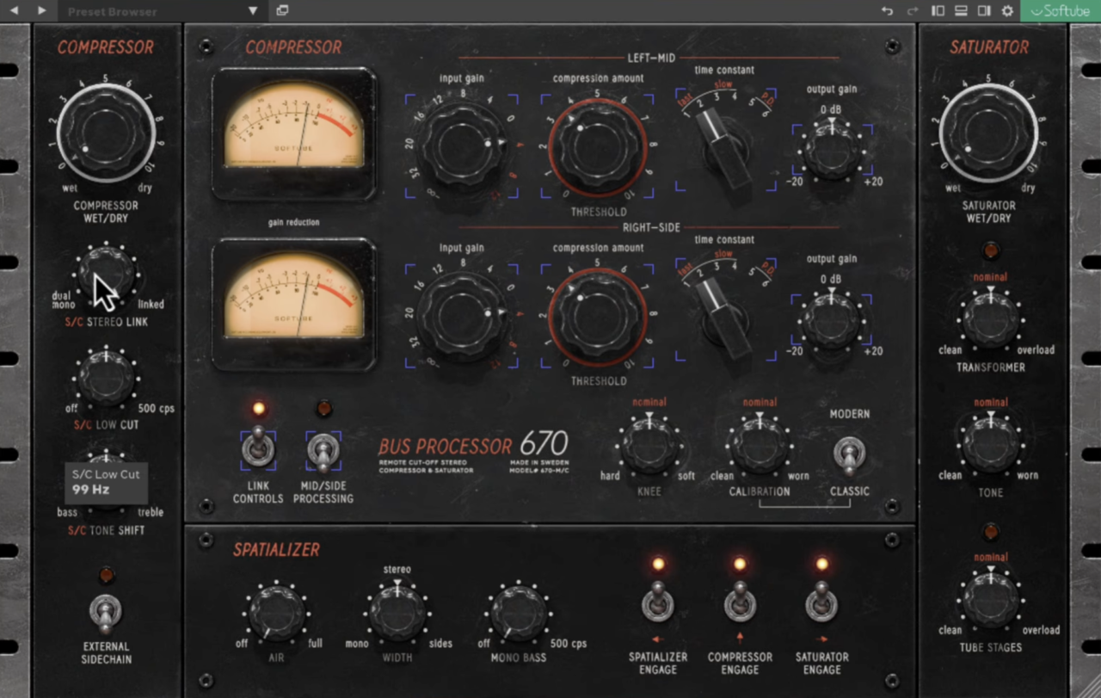Click the Right-Side Threshold knob

[x=598, y=316]
